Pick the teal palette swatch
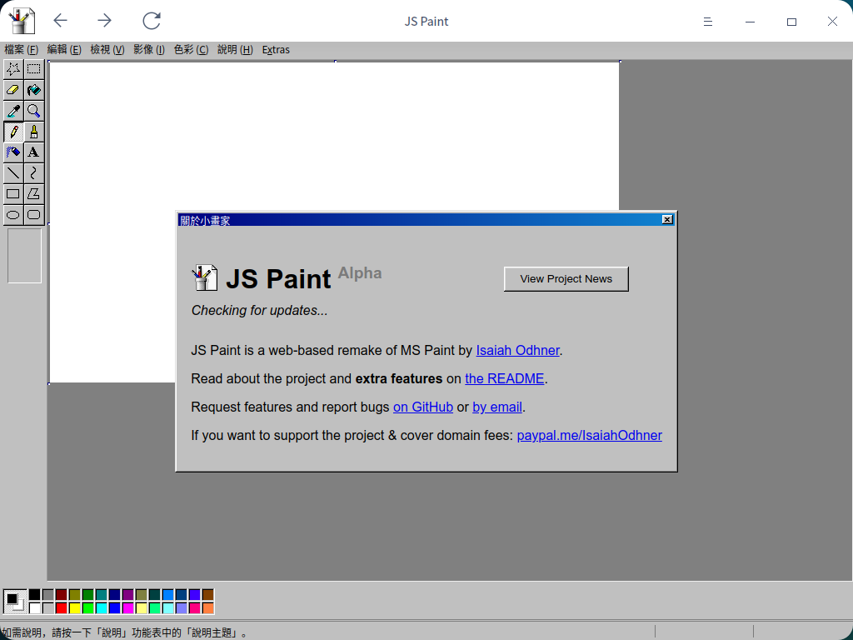Viewport: 853px width, 640px height. [101, 594]
